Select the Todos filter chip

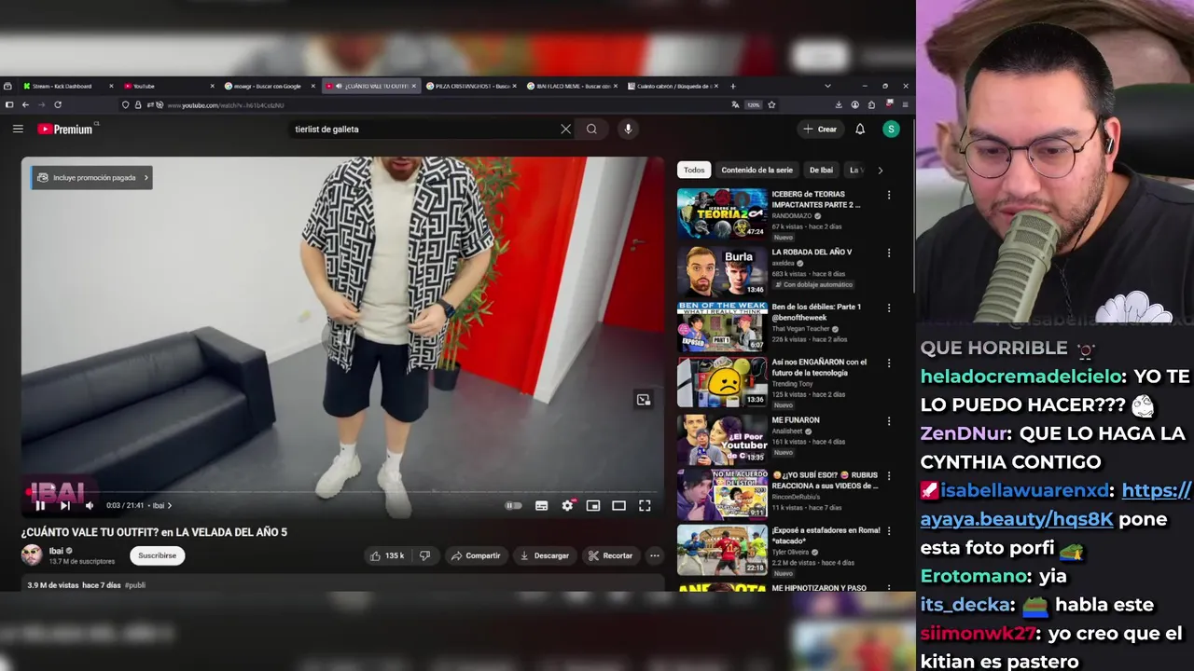tap(694, 170)
